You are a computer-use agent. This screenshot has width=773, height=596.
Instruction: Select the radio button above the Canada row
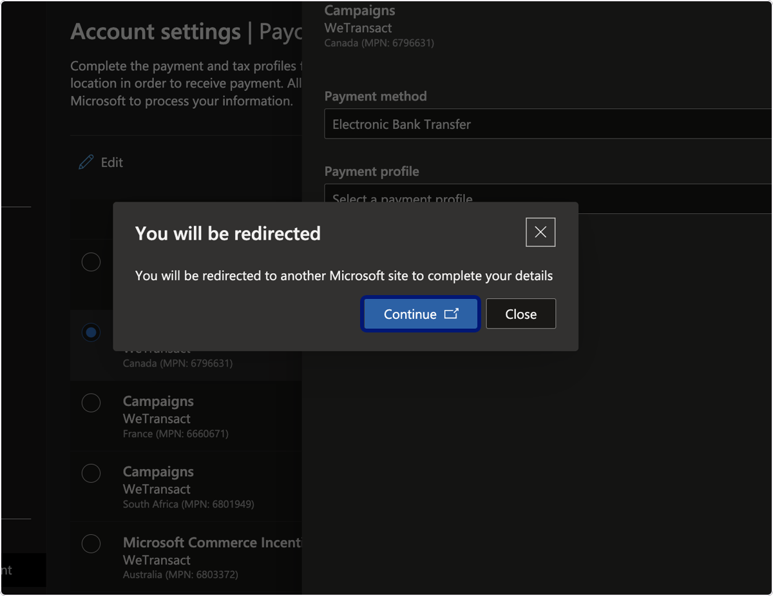pos(91,262)
